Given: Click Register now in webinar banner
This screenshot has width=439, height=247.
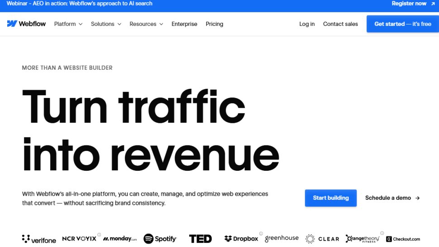Looking at the screenshot, I should point(413,4).
